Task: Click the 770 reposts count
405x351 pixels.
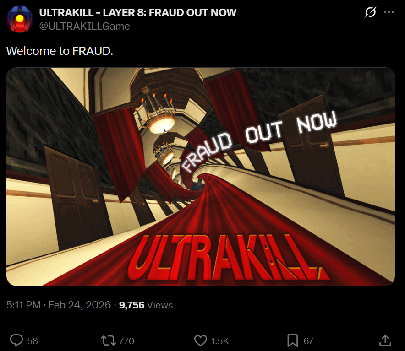Action: 126,341
